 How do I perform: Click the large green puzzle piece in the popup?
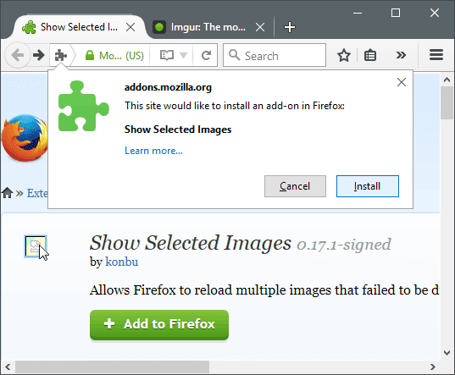click(83, 106)
